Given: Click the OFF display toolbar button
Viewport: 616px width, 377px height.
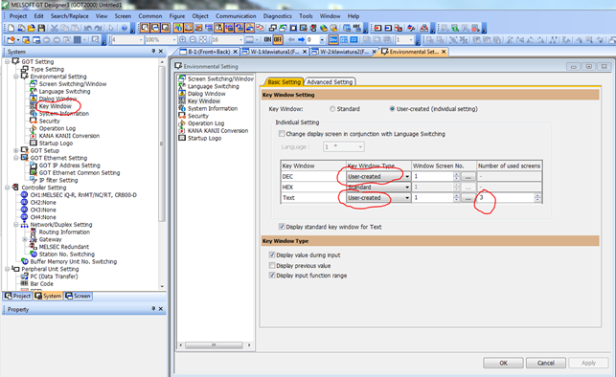Looking at the screenshot, I should point(278,39).
